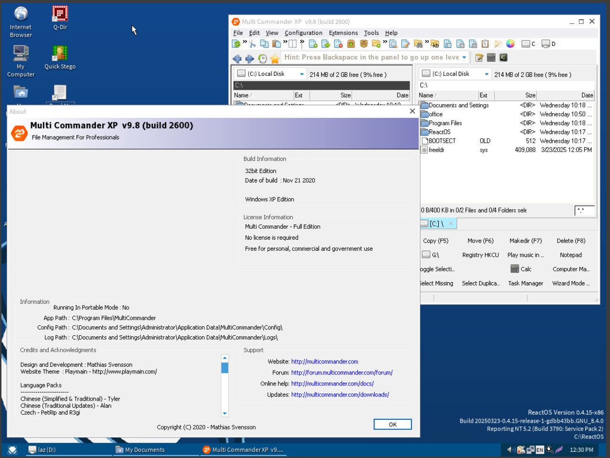
Task: Open the Forum link in Support section
Action: (342, 373)
